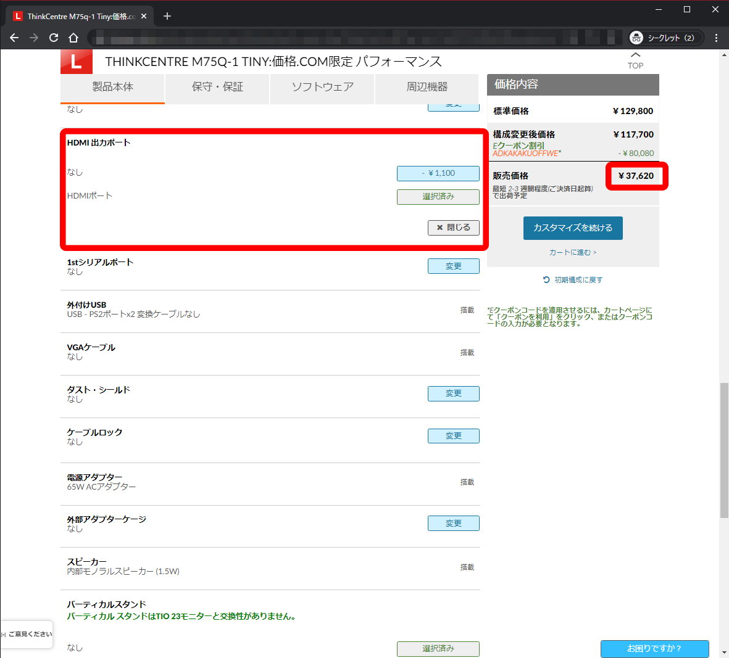
Task: Change the 1stシリアルポート option
Action: pos(453,266)
